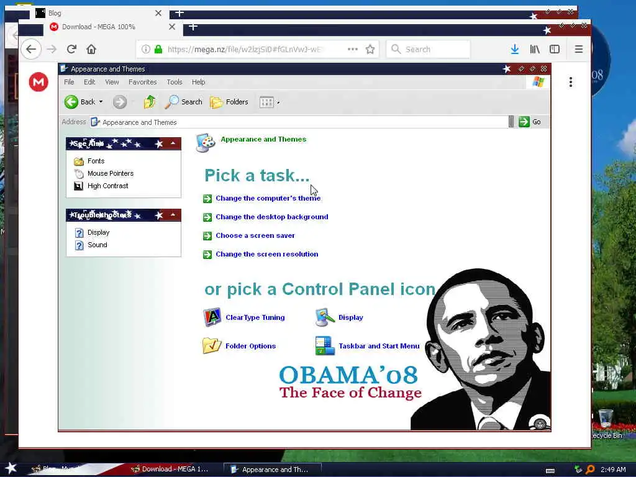Click the green Back button in Explorer

[x=79, y=102]
